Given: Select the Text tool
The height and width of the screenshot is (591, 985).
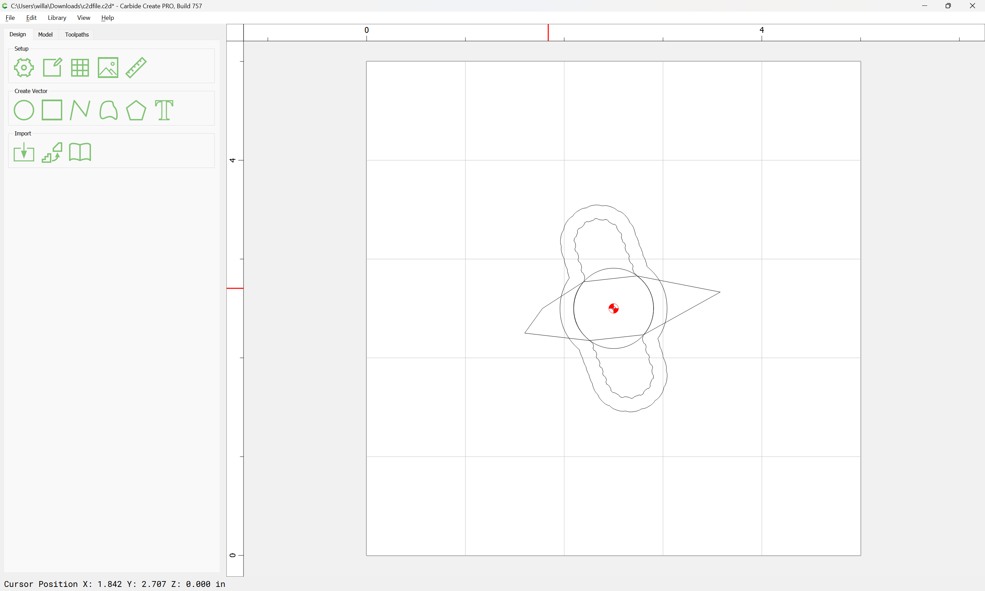Looking at the screenshot, I should 164,110.
